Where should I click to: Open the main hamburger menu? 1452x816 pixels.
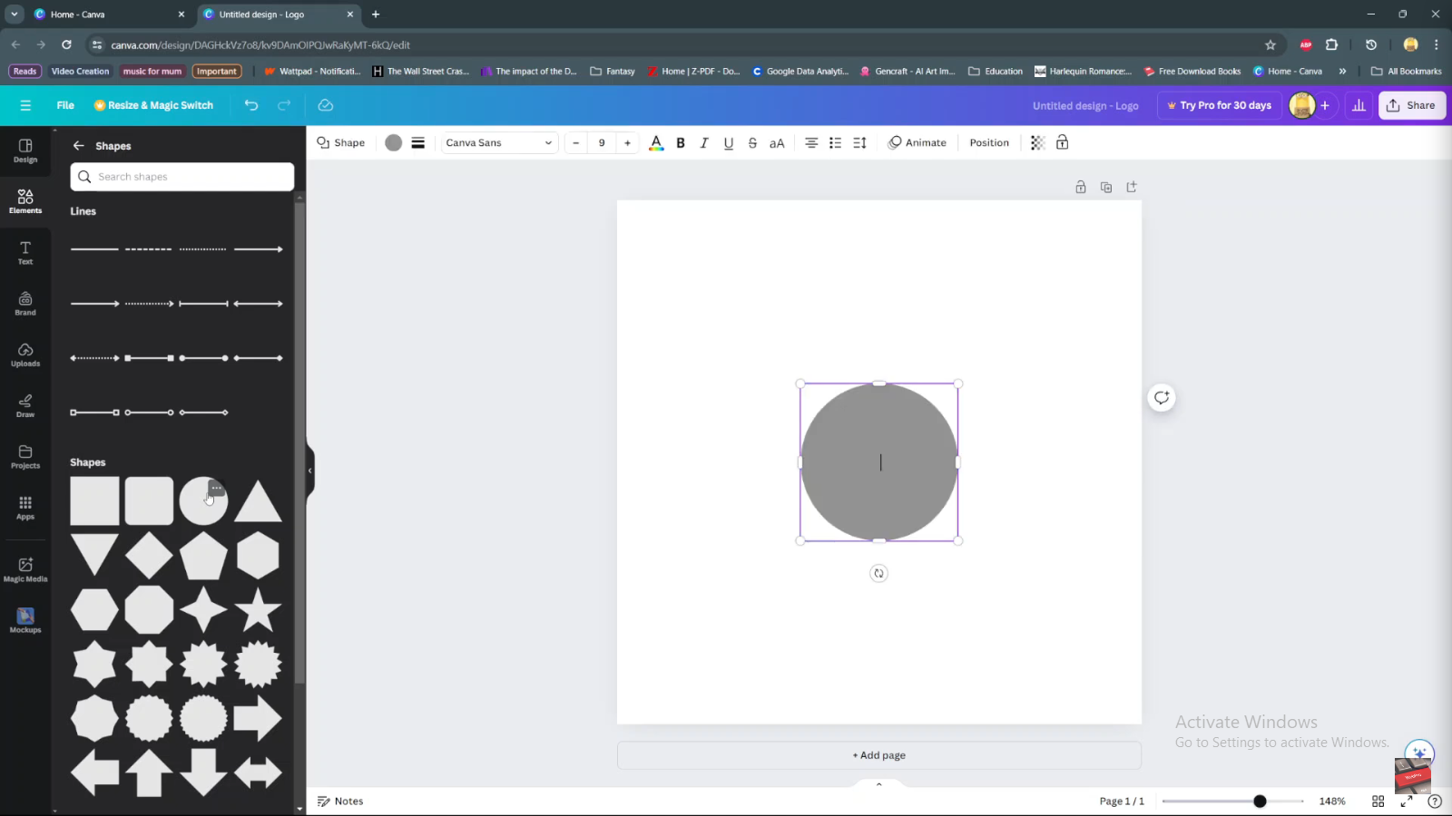[x=25, y=105]
